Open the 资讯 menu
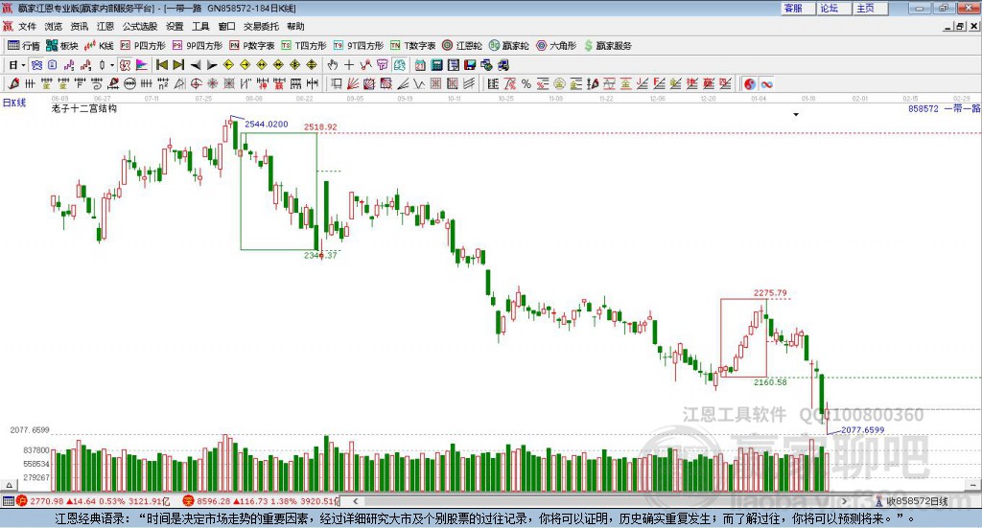Image resolution: width=982 pixels, height=528 pixels. pyautogui.click(x=80, y=26)
